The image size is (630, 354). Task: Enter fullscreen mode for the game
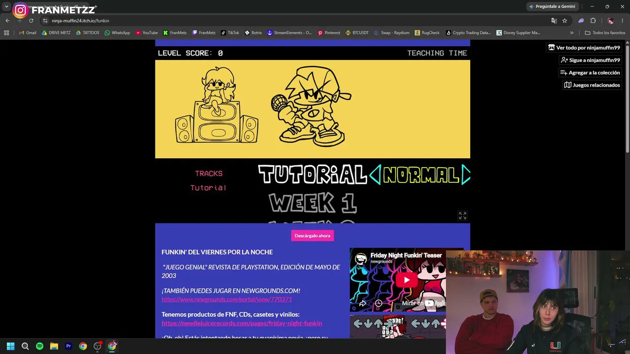coord(462,216)
